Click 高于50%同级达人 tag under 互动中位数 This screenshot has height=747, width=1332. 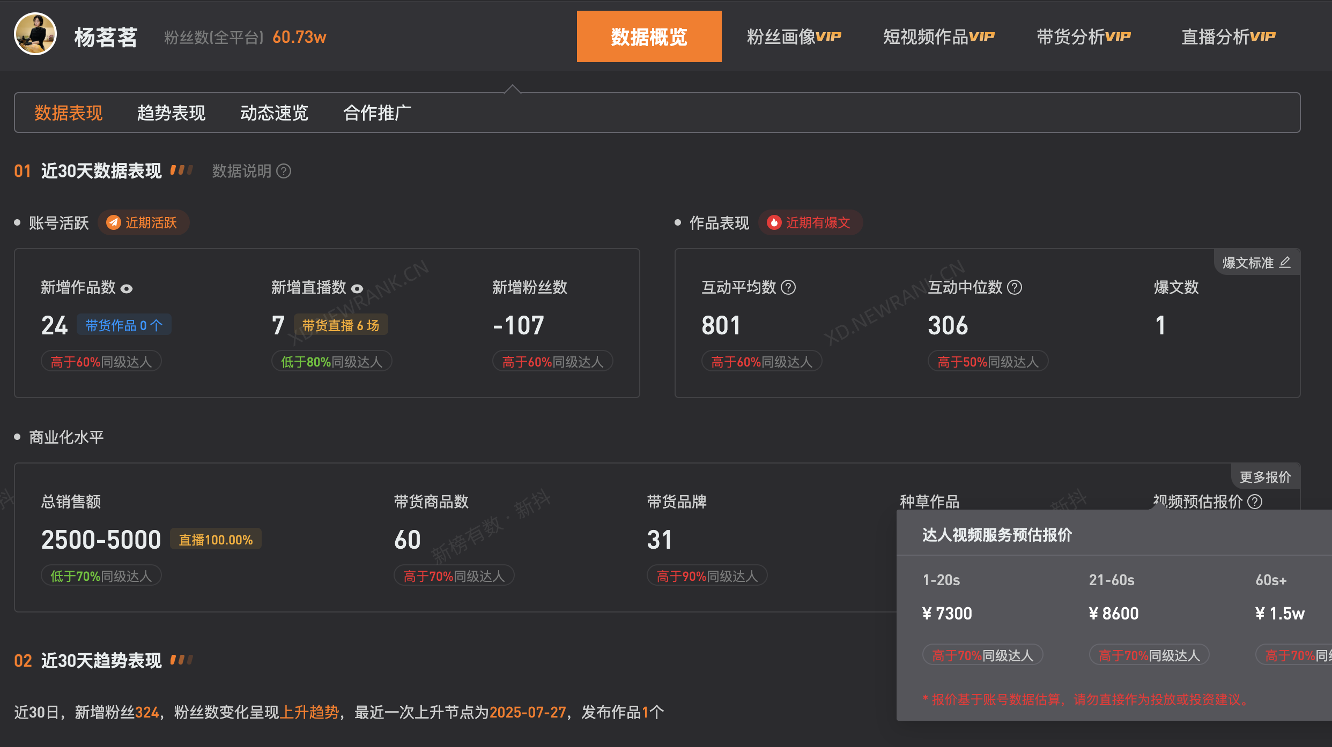(x=988, y=362)
